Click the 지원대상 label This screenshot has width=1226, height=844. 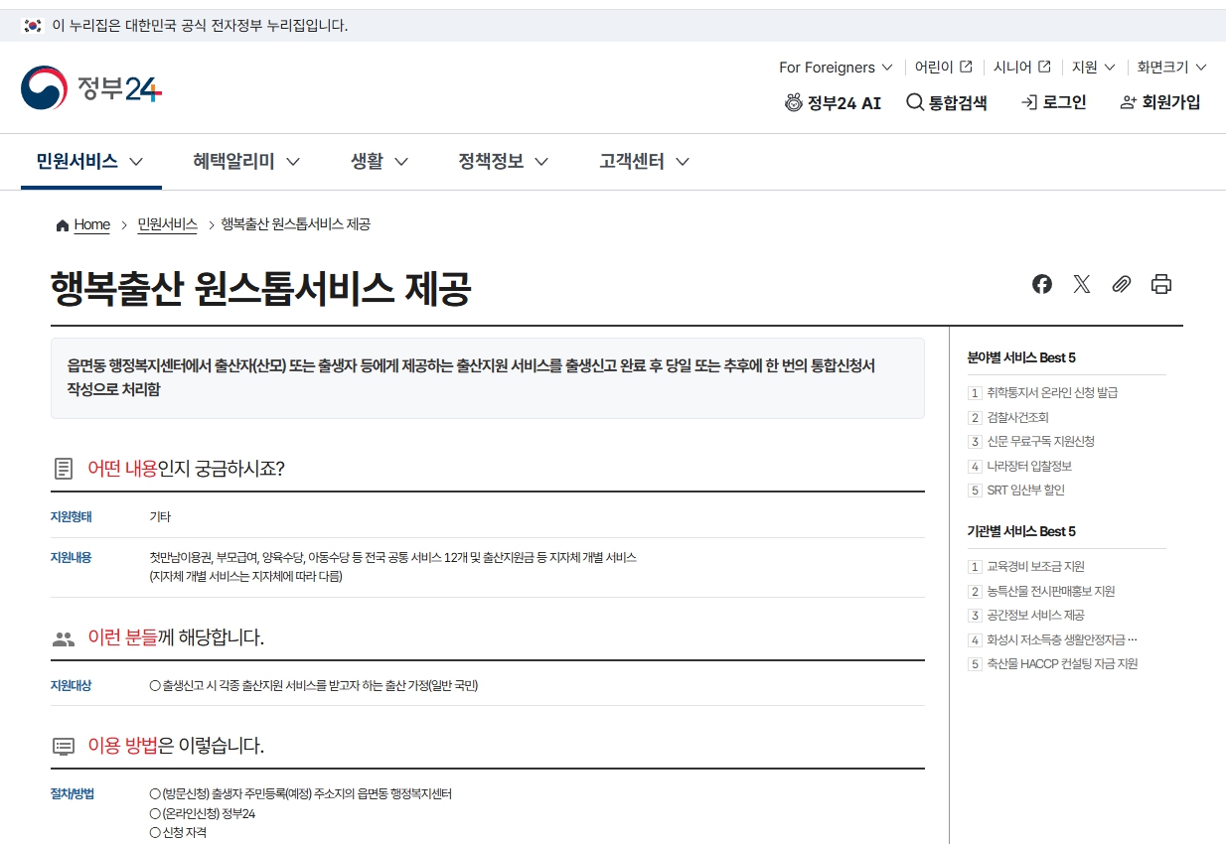(x=71, y=686)
